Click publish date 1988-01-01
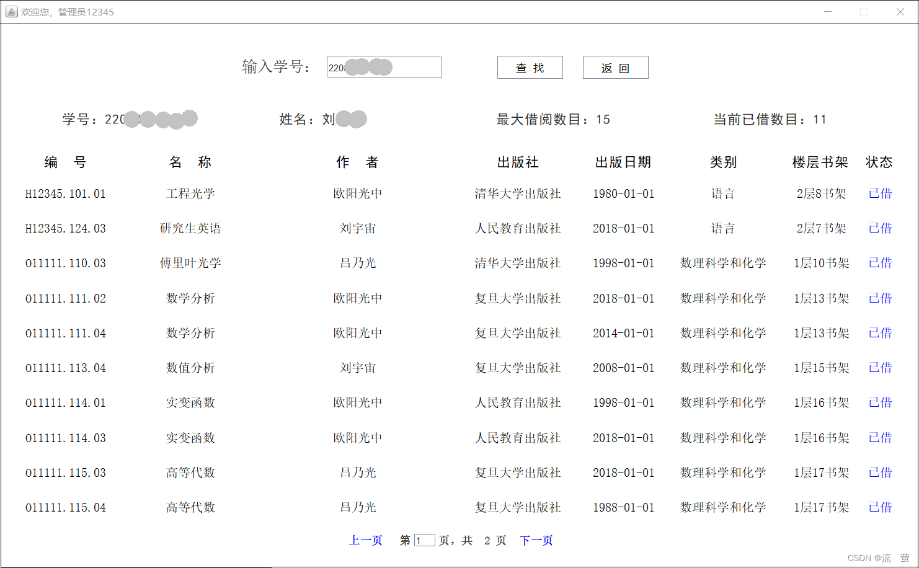This screenshot has width=919, height=568. point(623,507)
